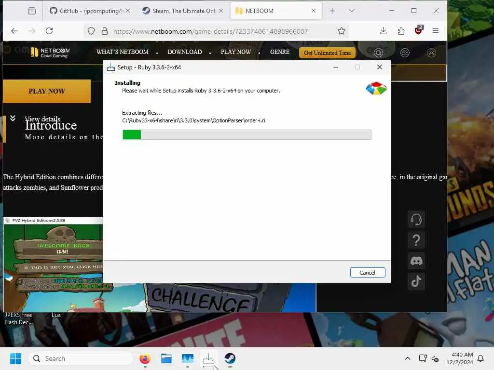Switch to the GitHub rjpcomputing tab
Screen dimensions: 494x370
[x=89, y=11]
